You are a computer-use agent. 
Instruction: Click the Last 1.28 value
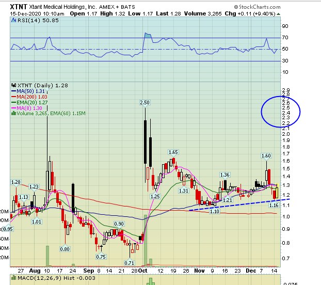click(x=168, y=14)
